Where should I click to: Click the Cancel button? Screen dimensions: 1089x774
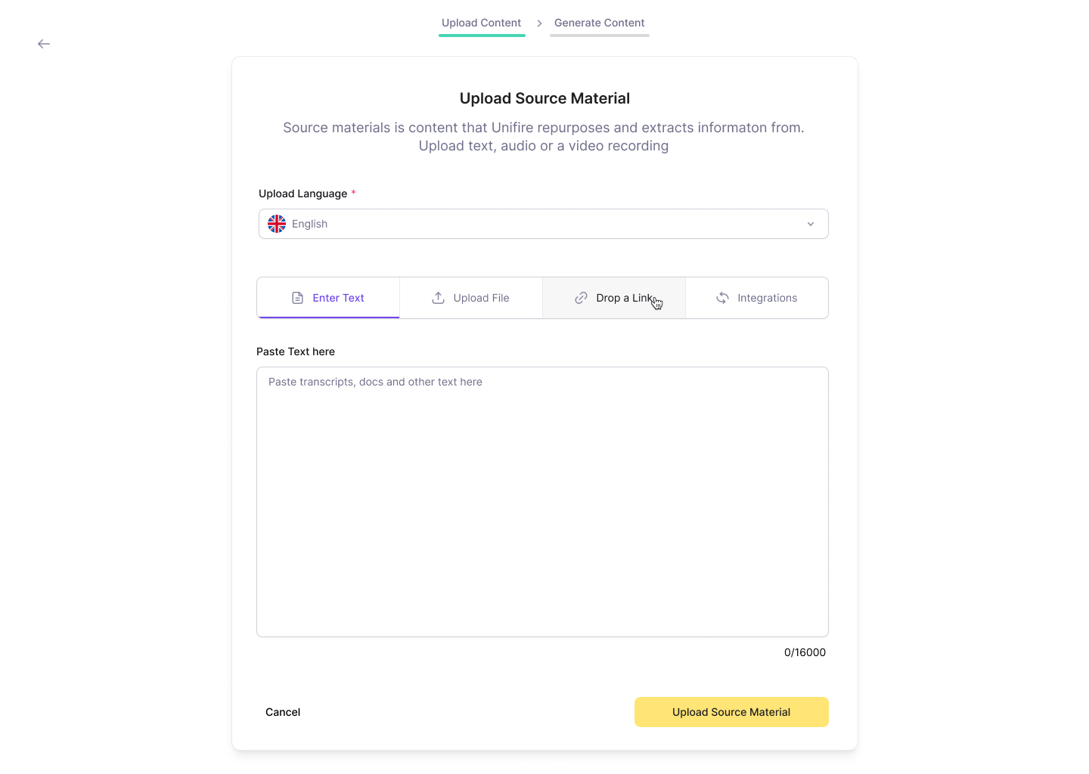pyautogui.click(x=283, y=712)
